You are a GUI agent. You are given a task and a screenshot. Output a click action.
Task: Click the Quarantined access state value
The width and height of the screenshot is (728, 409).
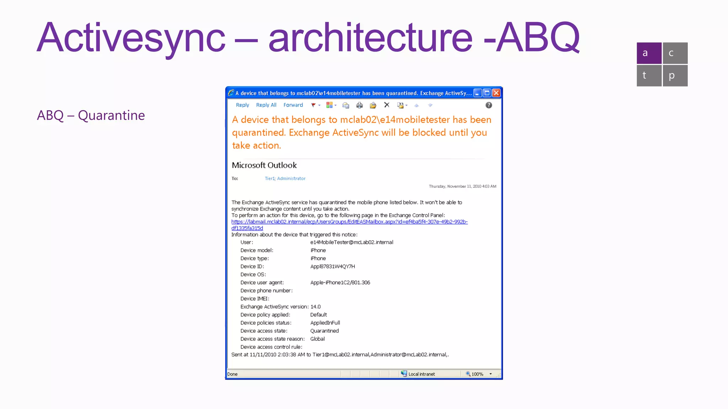point(325,331)
